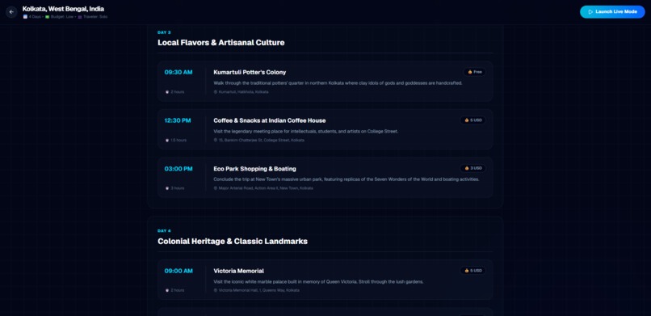
Task: Open the Kumartuli Potter's Colony title
Action: [x=250, y=72]
